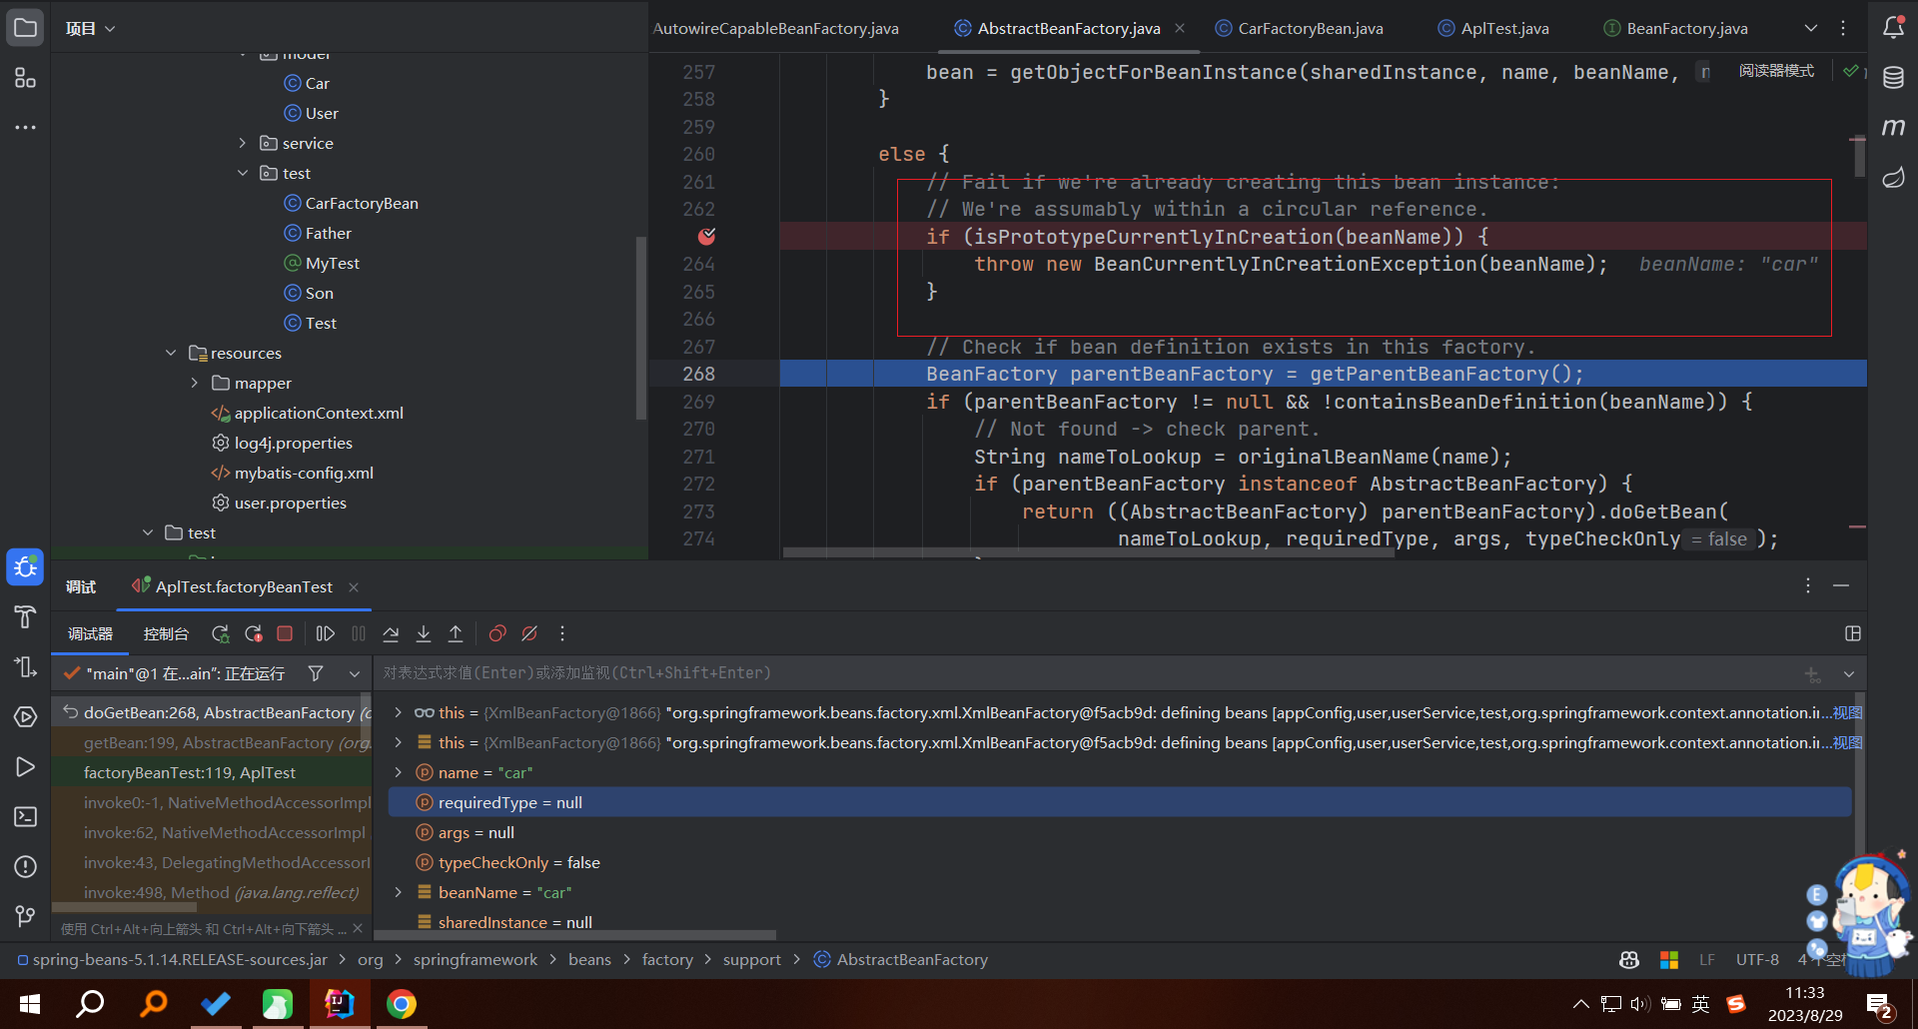Click LF line separator in status bar
The image size is (1918, 1029).
pyautogui.click(x=1707, y=959)
